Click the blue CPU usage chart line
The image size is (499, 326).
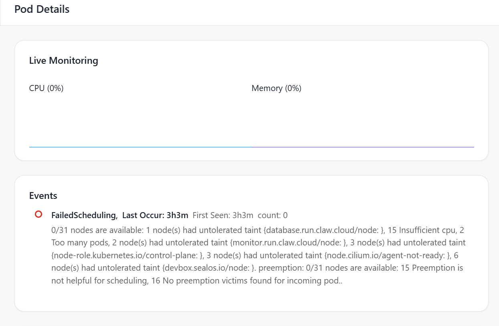pos(140,147)
